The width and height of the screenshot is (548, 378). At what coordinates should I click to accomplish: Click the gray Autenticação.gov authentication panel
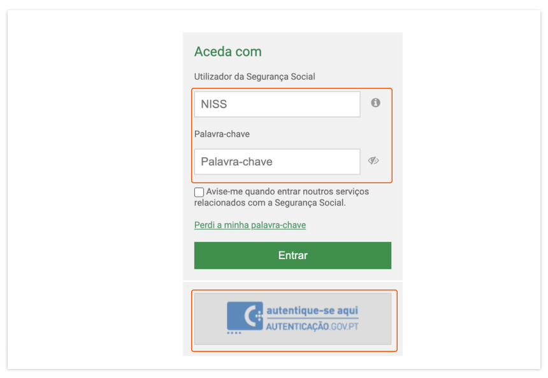click(x=292, y=319)
